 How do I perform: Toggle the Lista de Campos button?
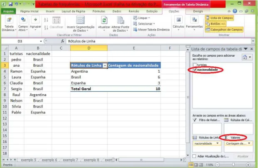219,18
